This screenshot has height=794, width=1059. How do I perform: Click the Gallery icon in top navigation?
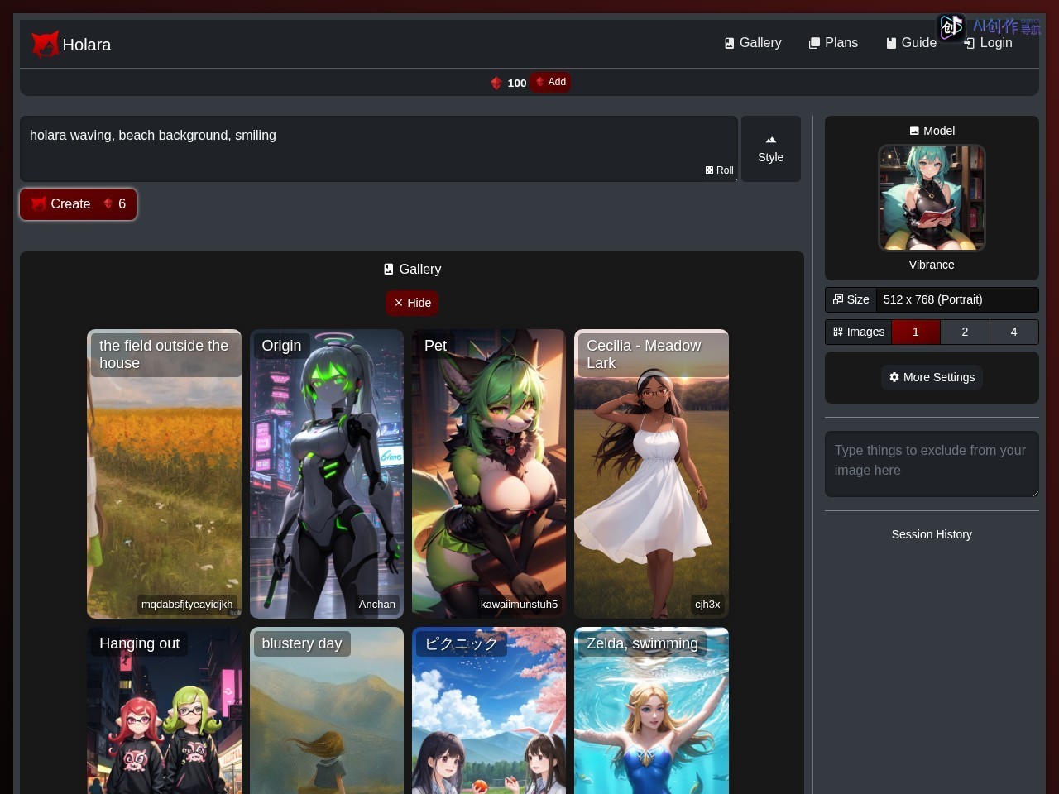point(729,43)
